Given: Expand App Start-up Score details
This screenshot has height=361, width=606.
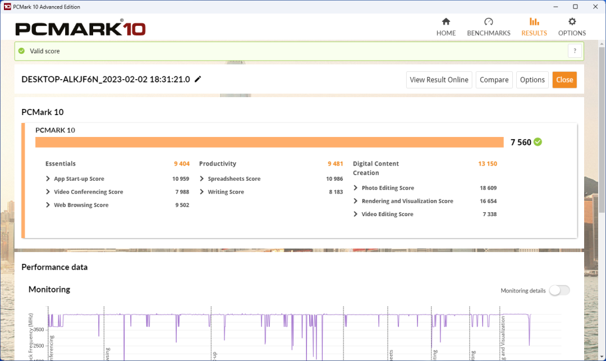Looking at the screenshot, I should pos(48,179).
